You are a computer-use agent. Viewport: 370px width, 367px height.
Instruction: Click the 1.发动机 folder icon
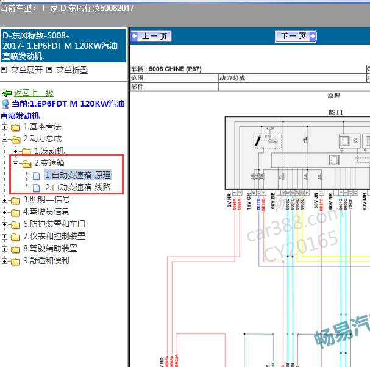pos(26,151)
